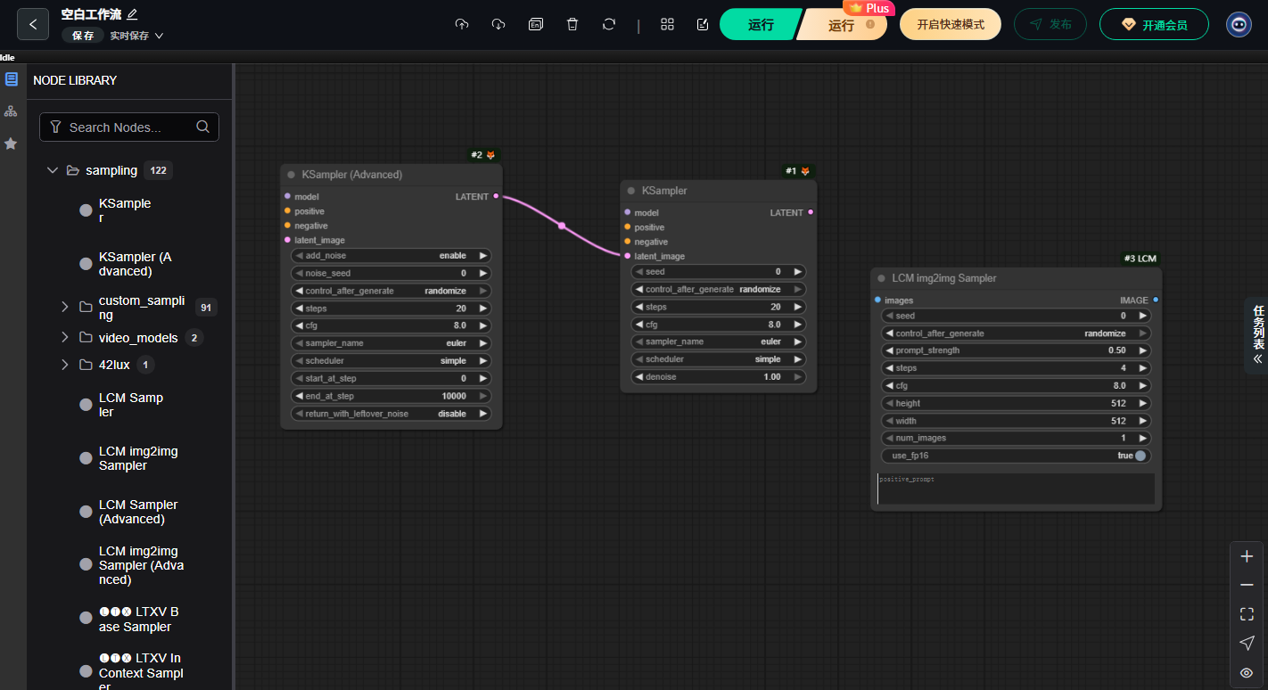Click the positive_prompt text area in LCM node
Screen dimensions: 1268x690
pyautogui.click(x=1016, y=489)
